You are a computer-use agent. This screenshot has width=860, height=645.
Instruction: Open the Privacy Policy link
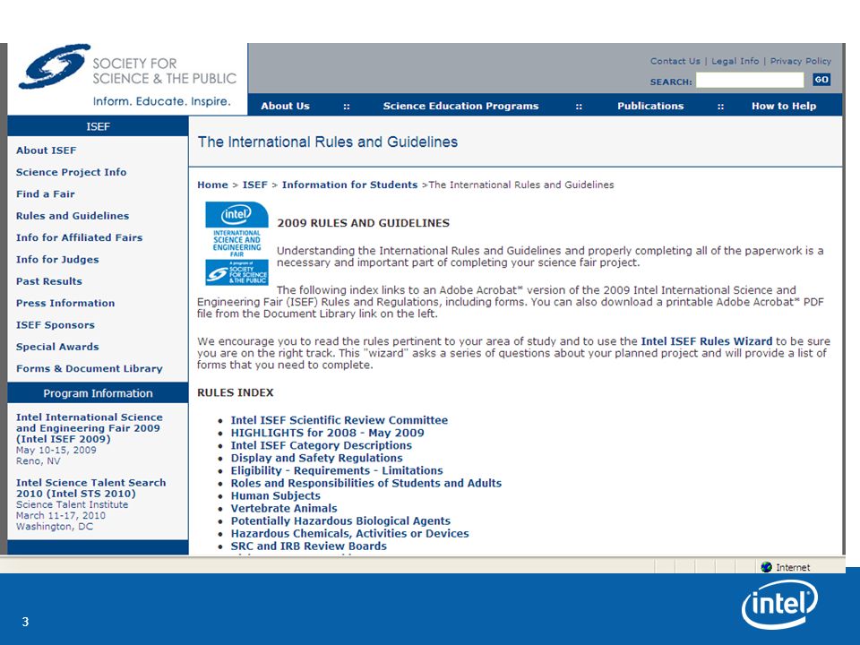800,61
